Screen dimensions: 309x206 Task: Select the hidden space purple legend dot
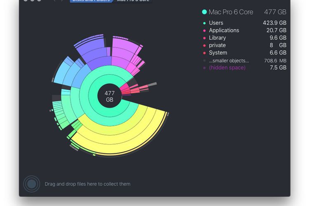click(204, 68)
